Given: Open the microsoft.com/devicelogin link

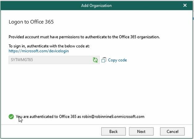Looking at the screenshot, I should point(39,51).
